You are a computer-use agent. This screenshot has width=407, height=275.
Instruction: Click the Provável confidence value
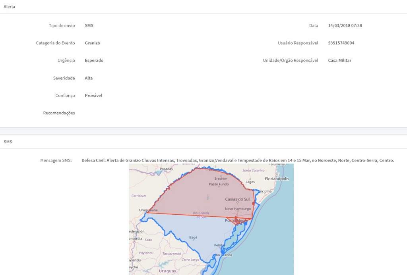coord(93,95)
